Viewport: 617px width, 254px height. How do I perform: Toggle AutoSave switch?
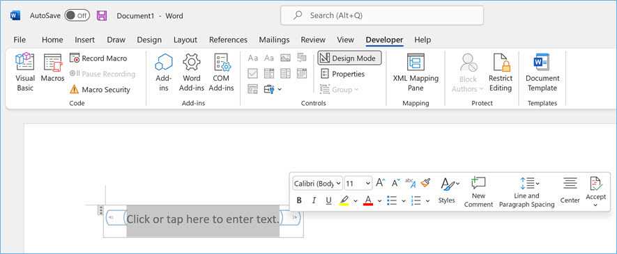point(77,16)
